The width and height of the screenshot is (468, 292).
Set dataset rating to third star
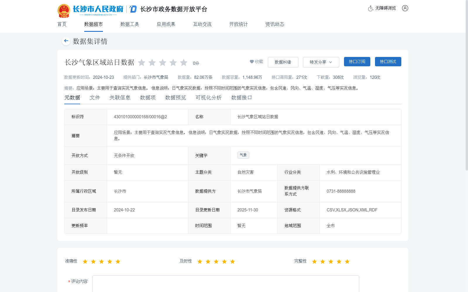pos(163,62)
